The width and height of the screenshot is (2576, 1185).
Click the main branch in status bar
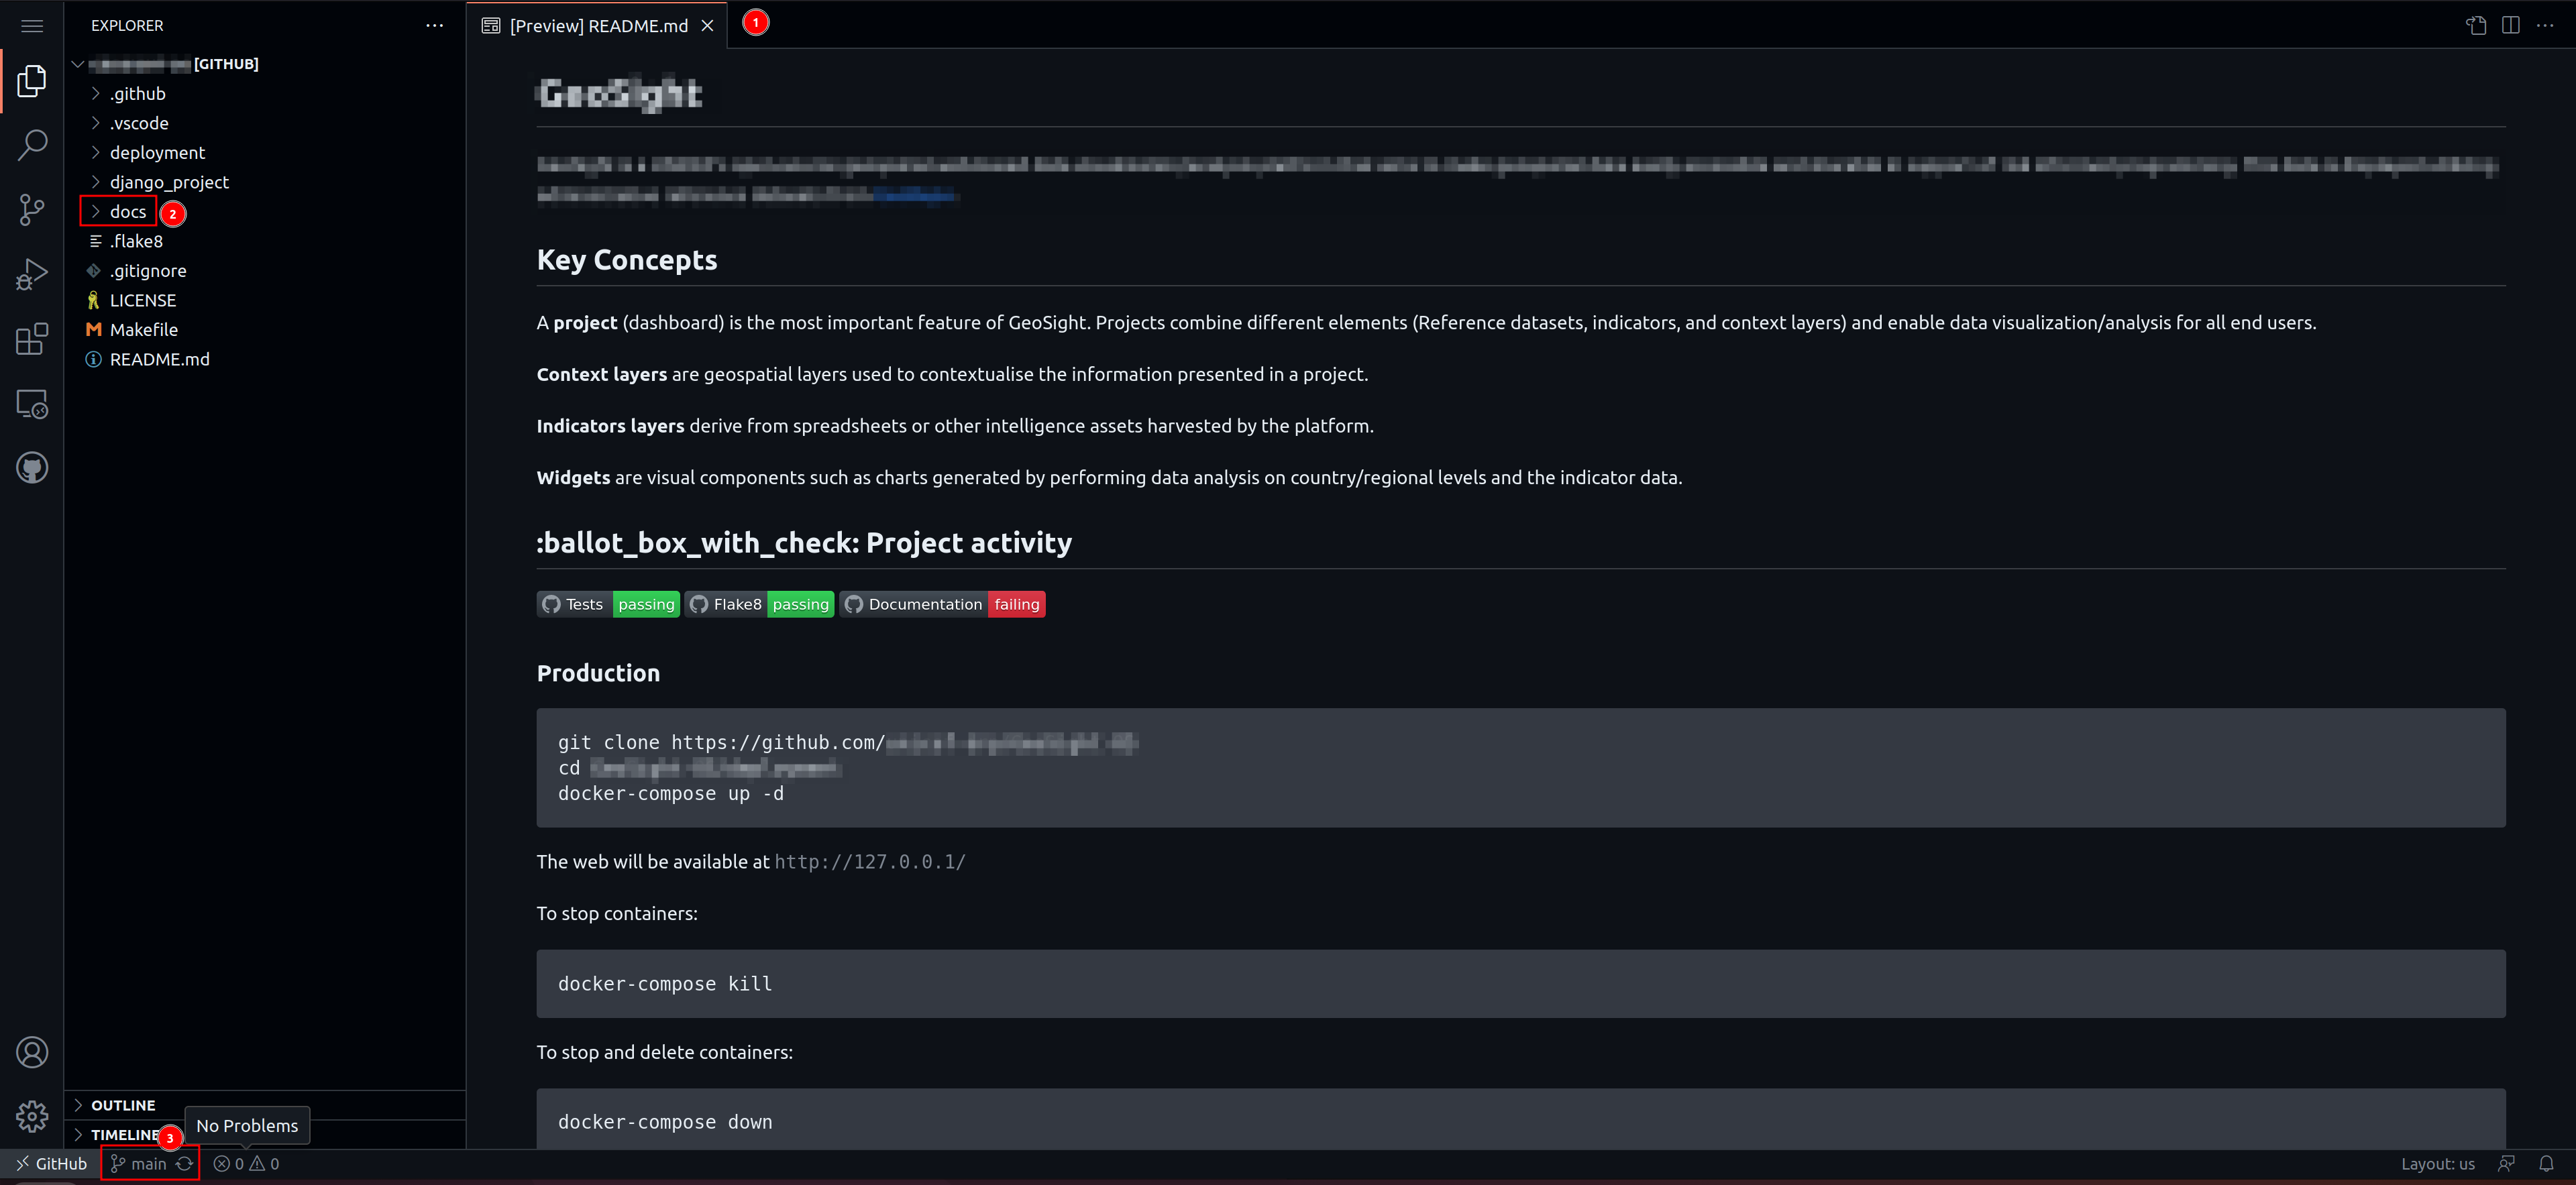[138, 1164]
